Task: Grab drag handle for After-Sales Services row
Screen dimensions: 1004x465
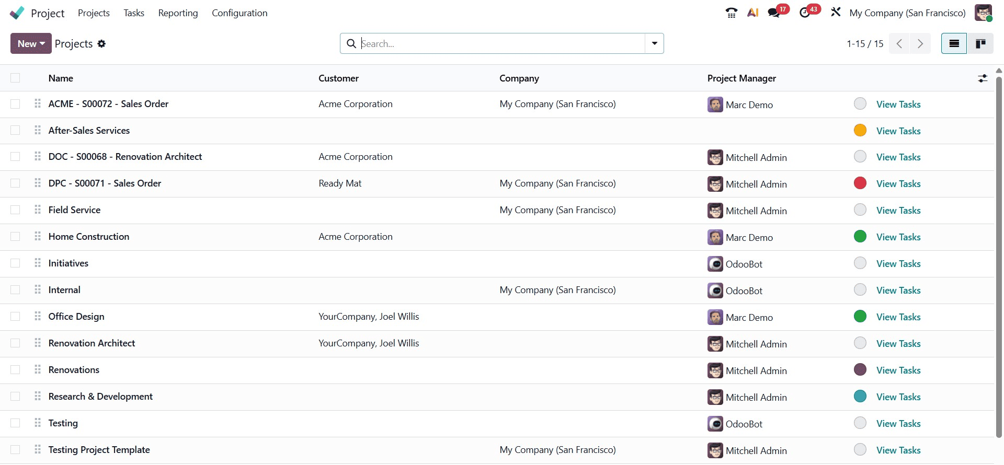Action: [38, 130]
